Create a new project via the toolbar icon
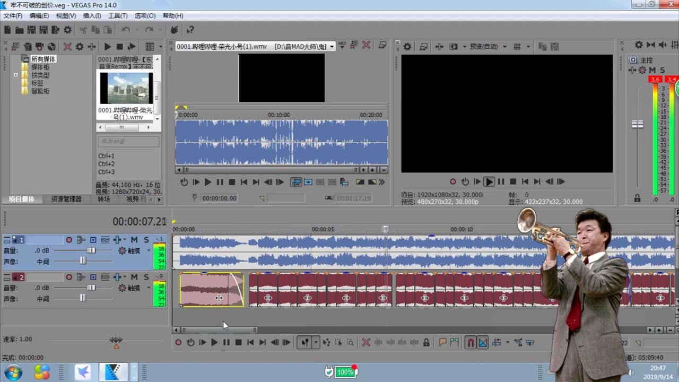This screenshot has height=382, width=679. (7, 30)
